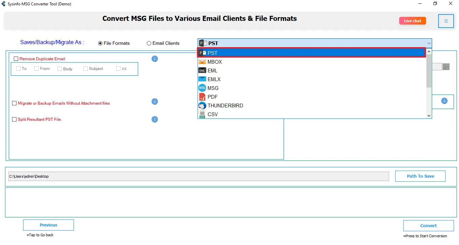Click the info icon beside Remove Duplicate Email
459x245 pixels.
coord(155,59)
